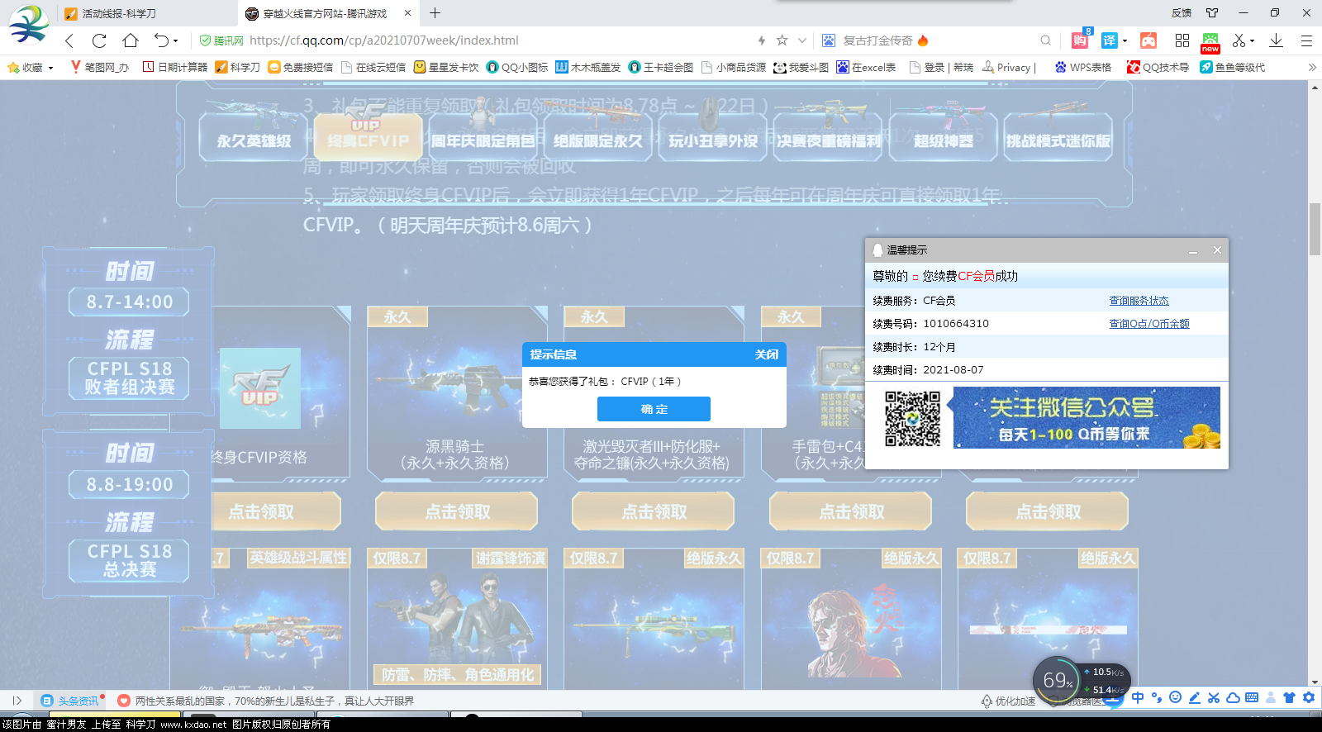Select the 挑战模式迷你版 category tab
The image size is (1322, 732).
[x=1058, y=136]
